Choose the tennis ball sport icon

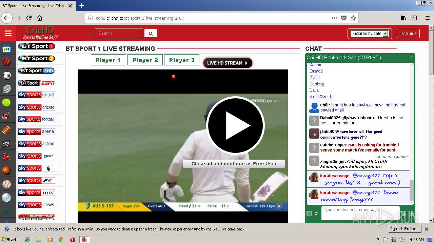6,103
